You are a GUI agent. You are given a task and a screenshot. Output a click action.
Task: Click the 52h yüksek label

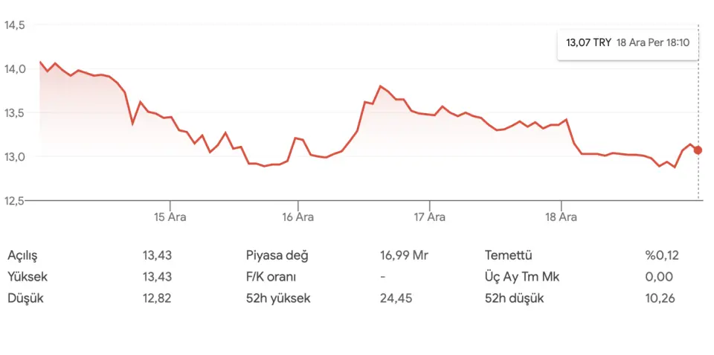278,298
